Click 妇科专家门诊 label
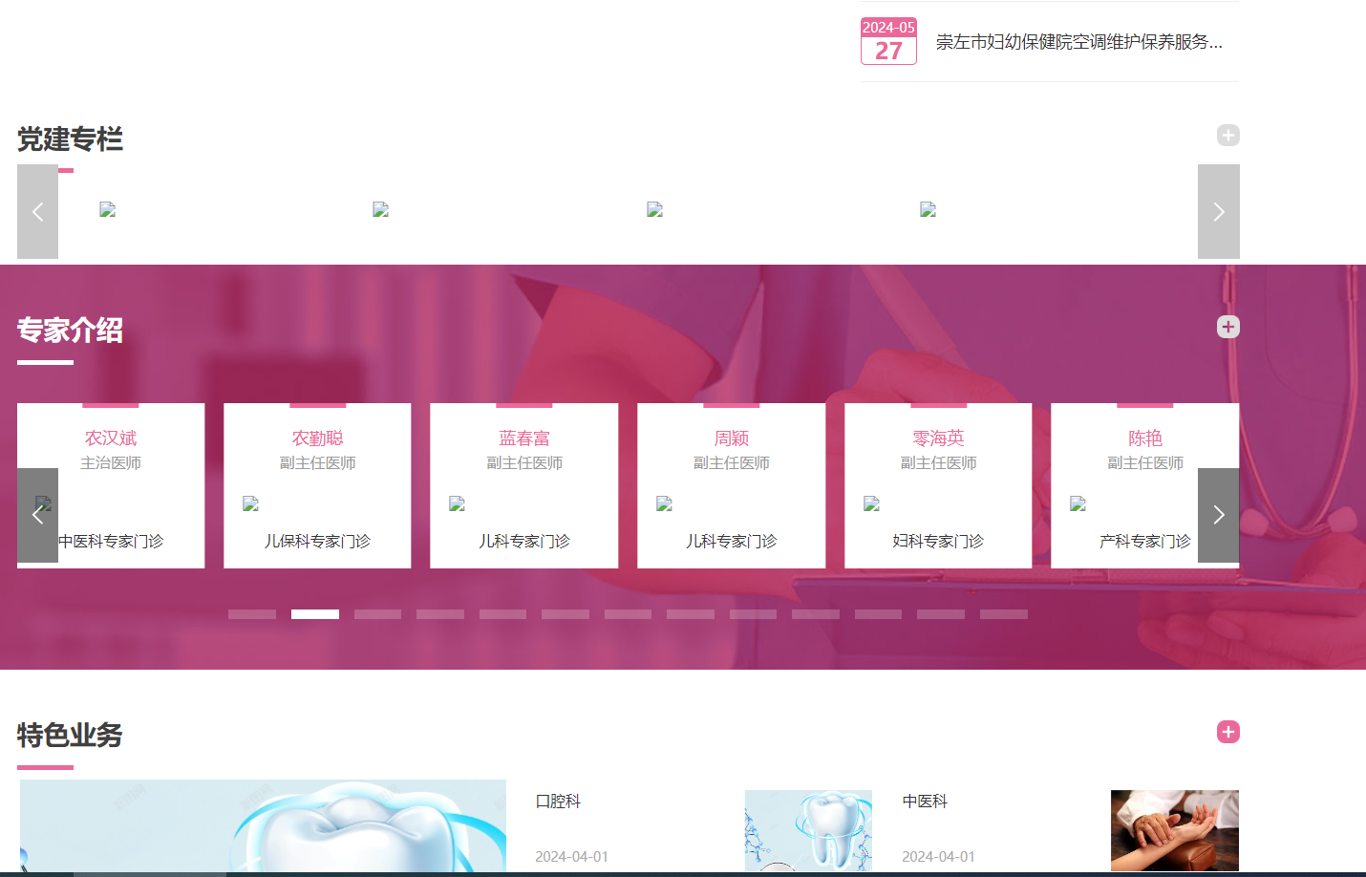 click(938, 541)
